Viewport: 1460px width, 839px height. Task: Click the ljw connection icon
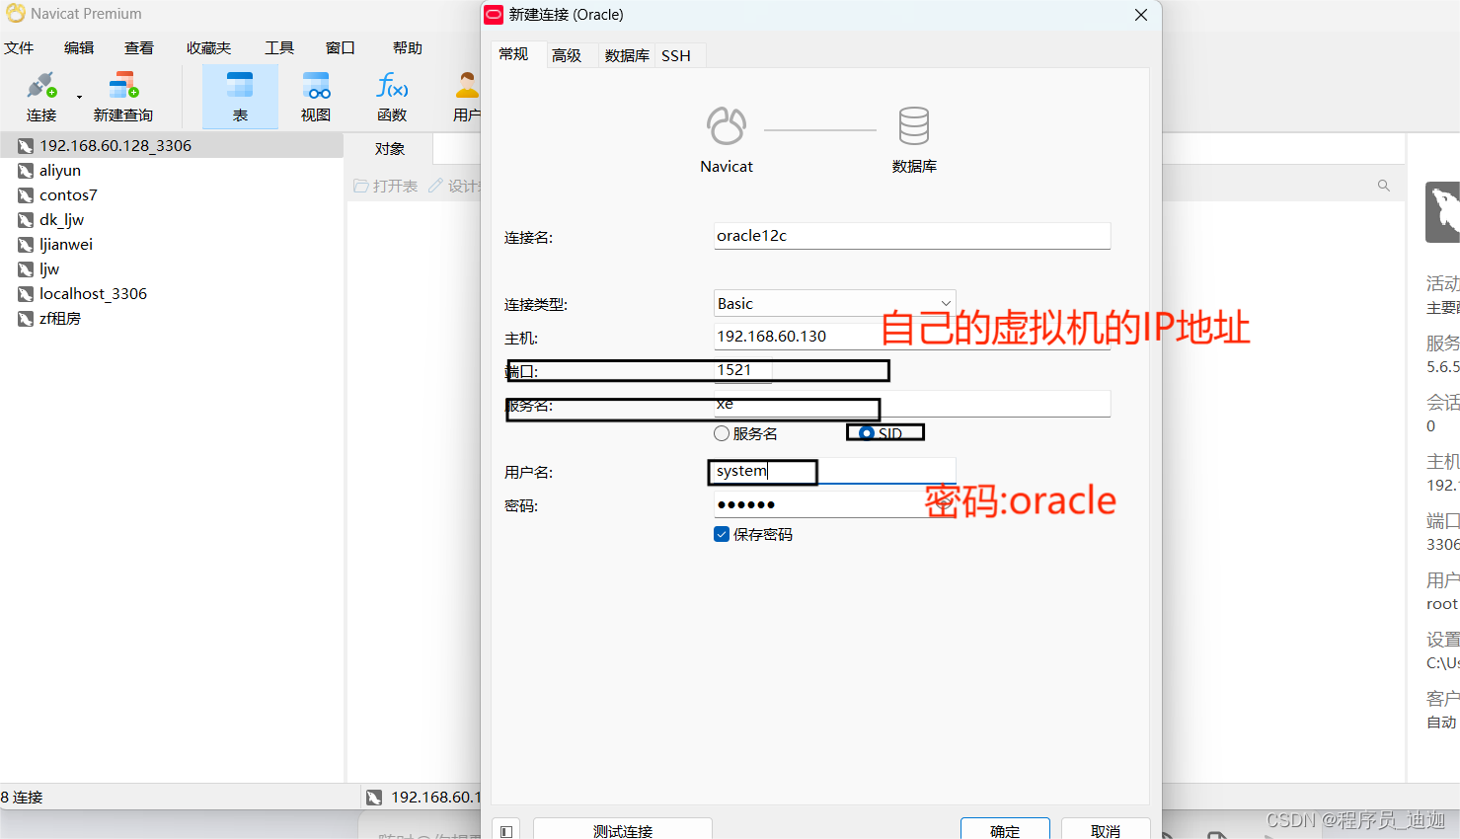click(26, 269)
